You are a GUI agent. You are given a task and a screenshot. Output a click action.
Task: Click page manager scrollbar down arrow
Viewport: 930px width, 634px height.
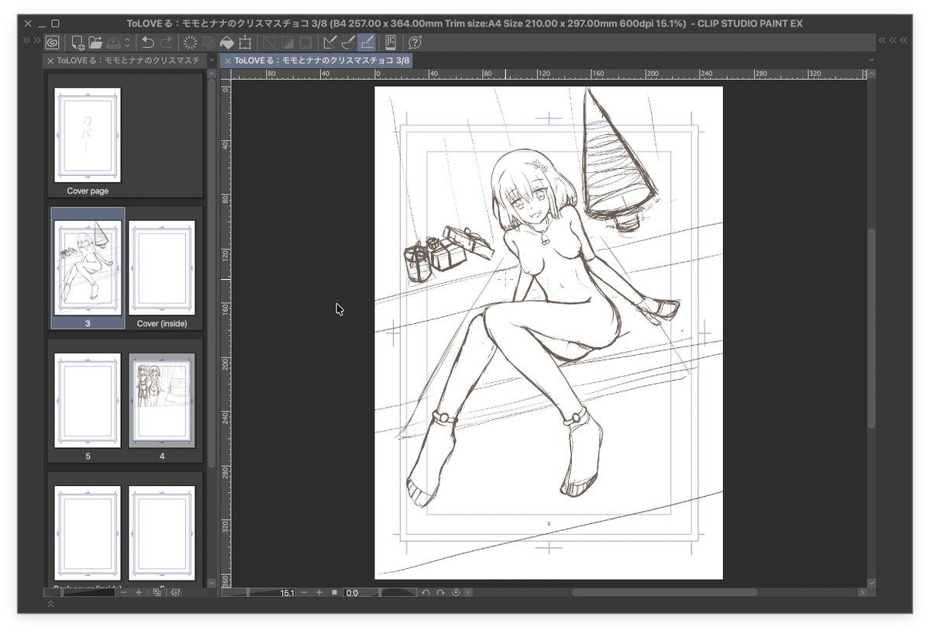point(212,582)
